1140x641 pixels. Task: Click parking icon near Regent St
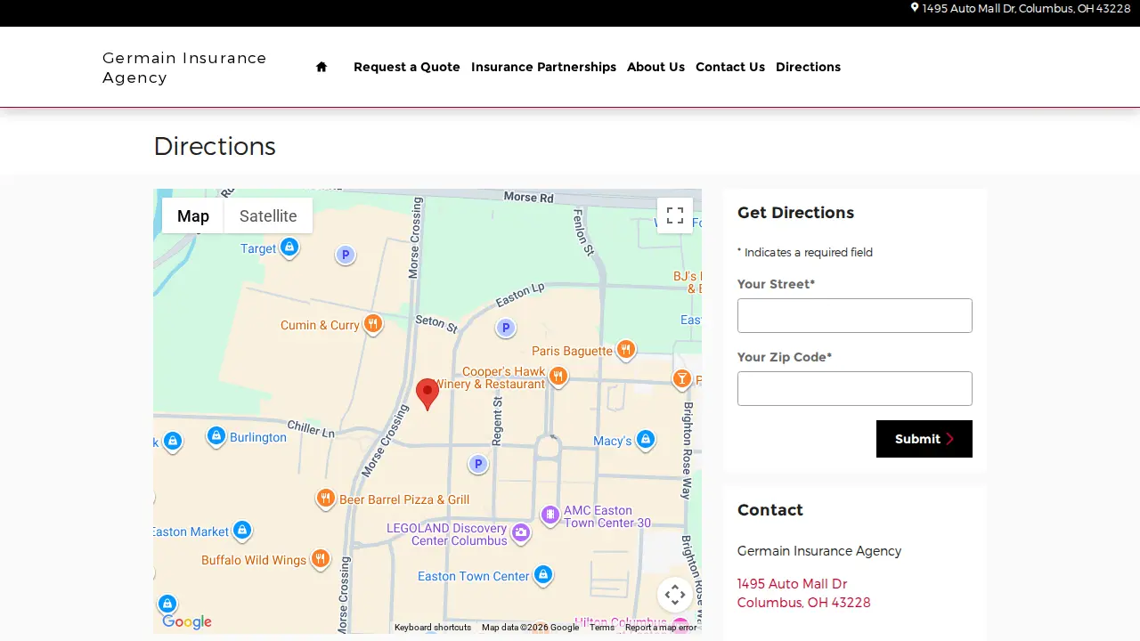pos(478,464)
